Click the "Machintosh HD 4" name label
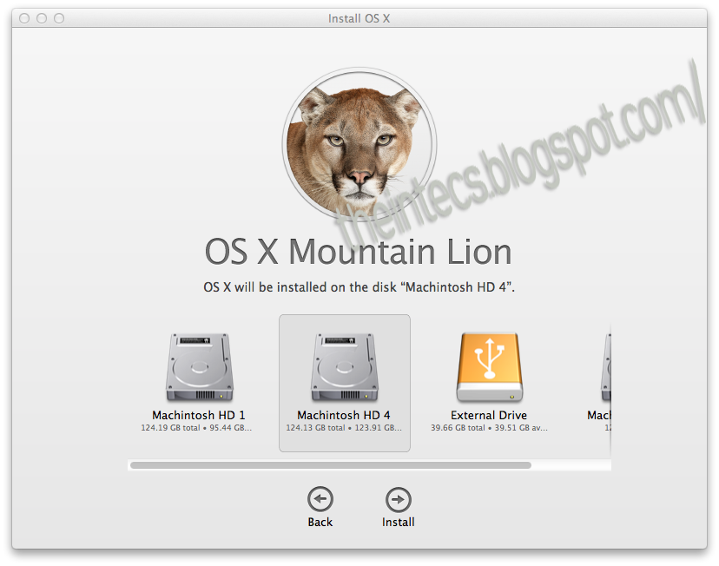719x566 pixels. click(344, 415)
